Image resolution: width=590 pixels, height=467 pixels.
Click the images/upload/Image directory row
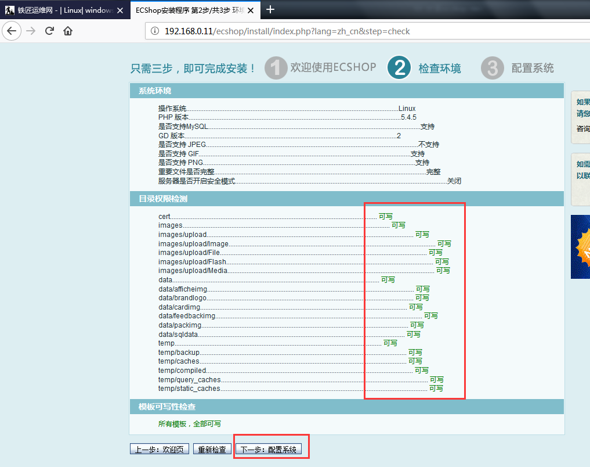click(x=305, y=244)
